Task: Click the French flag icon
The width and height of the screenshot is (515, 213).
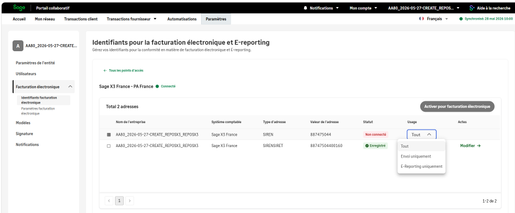Action: 421,19
